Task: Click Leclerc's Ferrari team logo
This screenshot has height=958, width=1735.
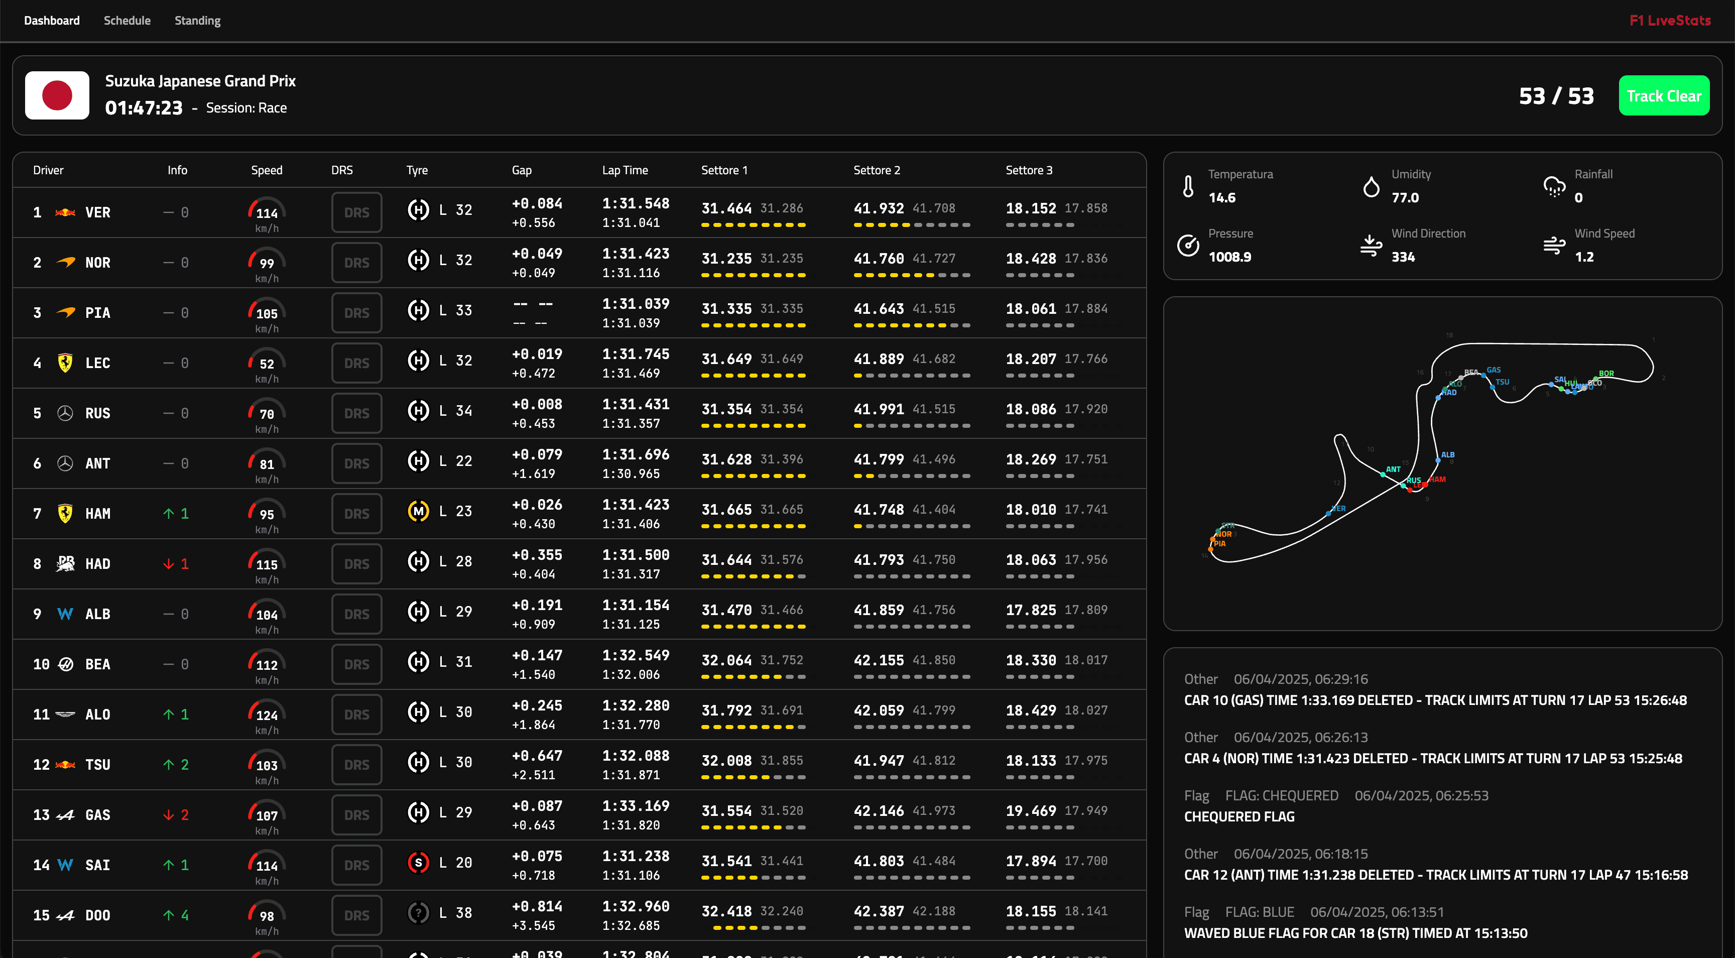Action: (65, 363)
